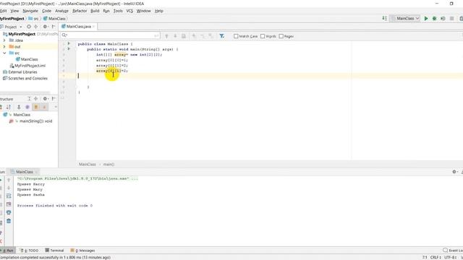
Task: Click the gray Stop square in the toolbar
Action: (x=451, y=19)
